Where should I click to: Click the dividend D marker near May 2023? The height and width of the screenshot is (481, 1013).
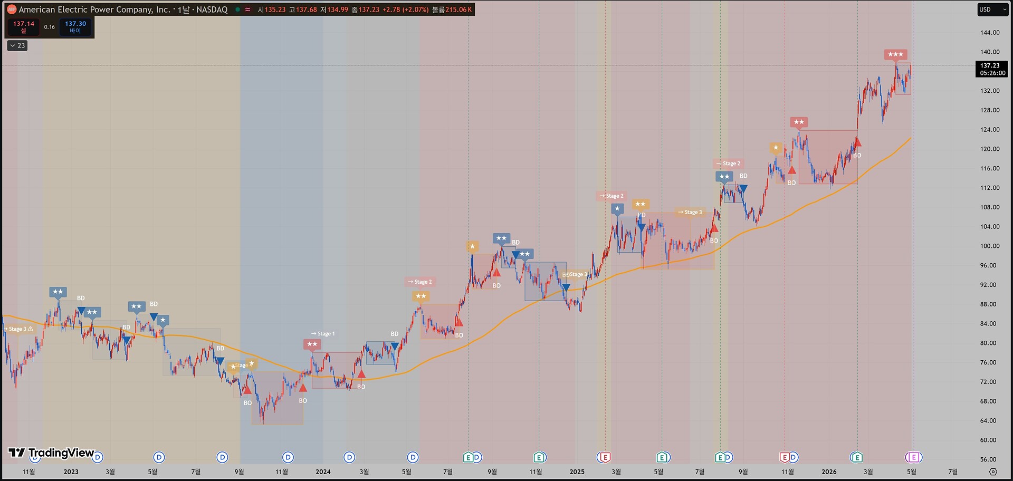[x=159, y=457]
